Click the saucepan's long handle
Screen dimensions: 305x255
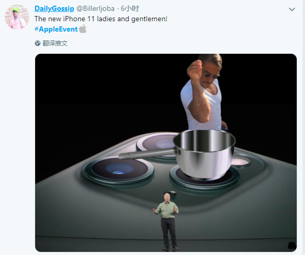[x=147, y=154]
